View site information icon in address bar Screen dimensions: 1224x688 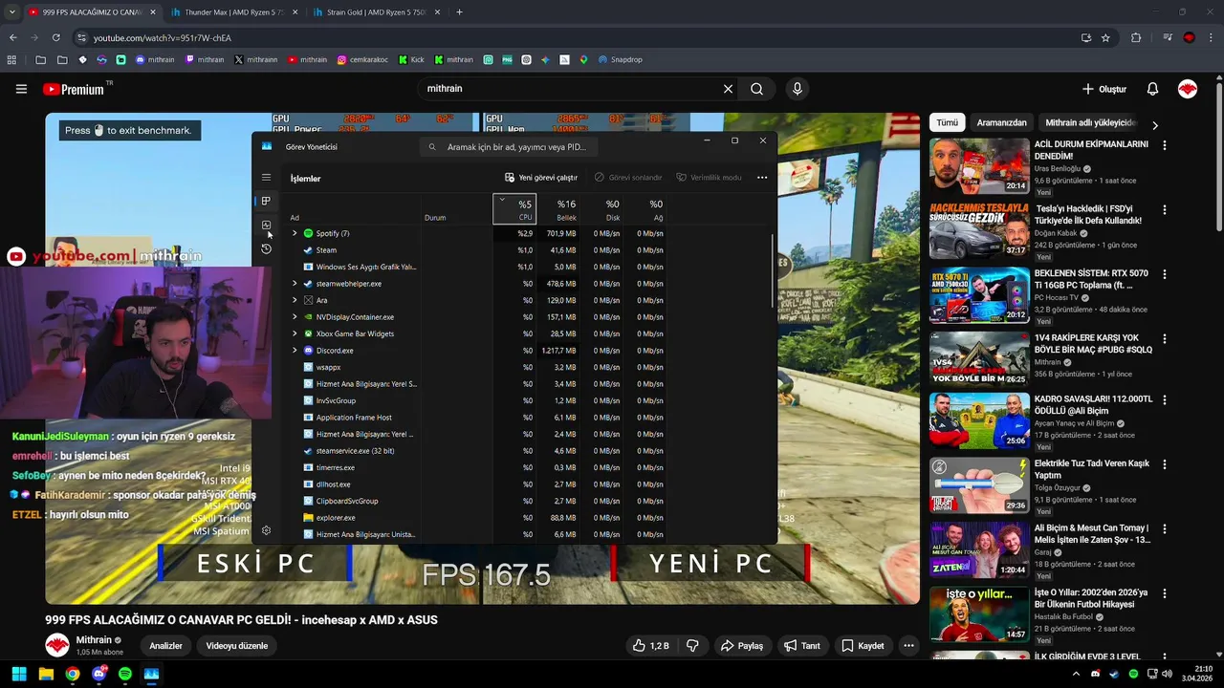point(82,37)
